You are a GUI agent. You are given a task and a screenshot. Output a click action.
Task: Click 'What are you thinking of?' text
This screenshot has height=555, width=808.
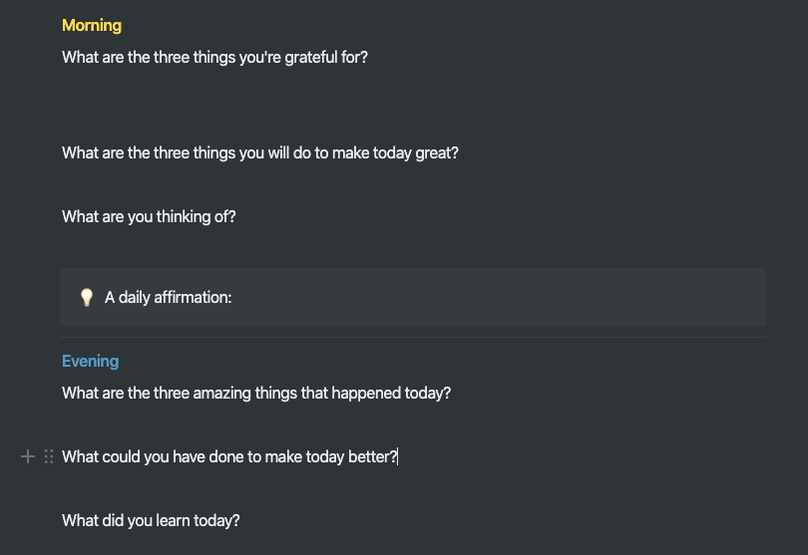pos(149,217)
